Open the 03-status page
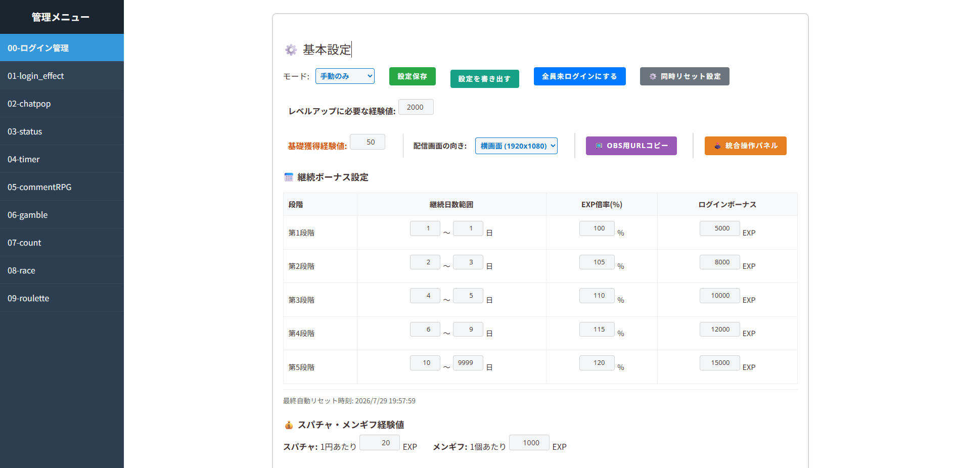 pyautogui.click(x=62, y=131)
